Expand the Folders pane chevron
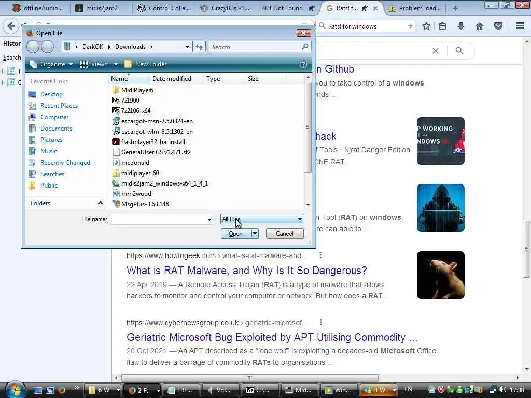 coord(100,203)
